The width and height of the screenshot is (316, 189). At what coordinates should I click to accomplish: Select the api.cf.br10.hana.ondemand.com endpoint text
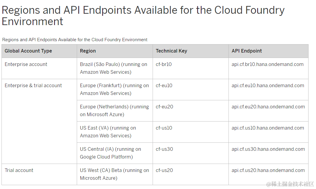tap(268, 64)
